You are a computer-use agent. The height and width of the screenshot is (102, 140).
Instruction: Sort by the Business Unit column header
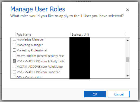80,35
